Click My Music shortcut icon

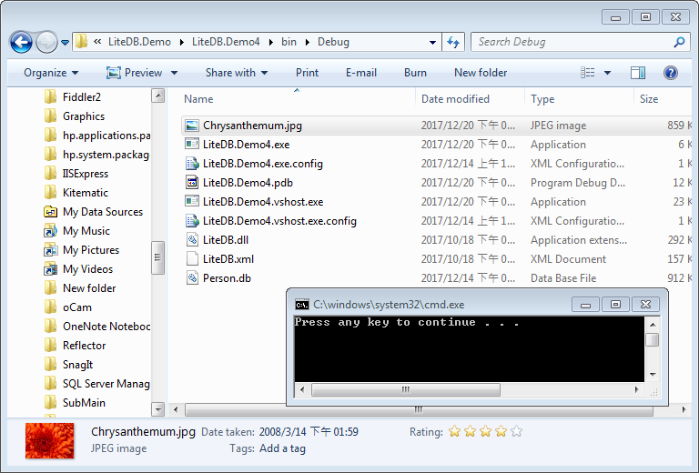coord(50,231)
